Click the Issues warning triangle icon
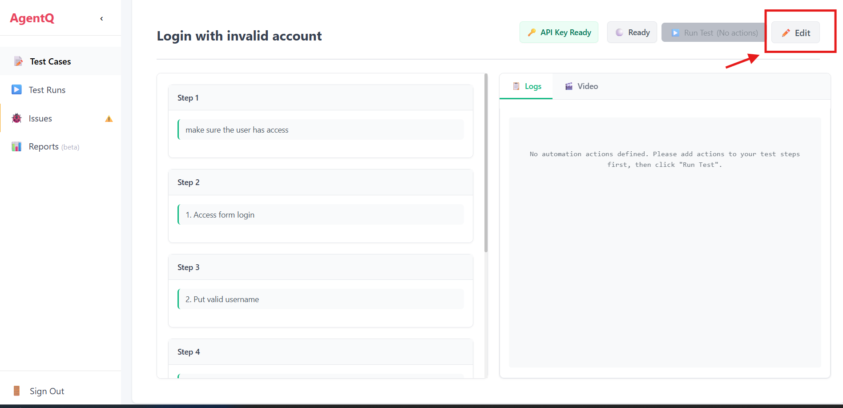 click(x=109, y=119)
